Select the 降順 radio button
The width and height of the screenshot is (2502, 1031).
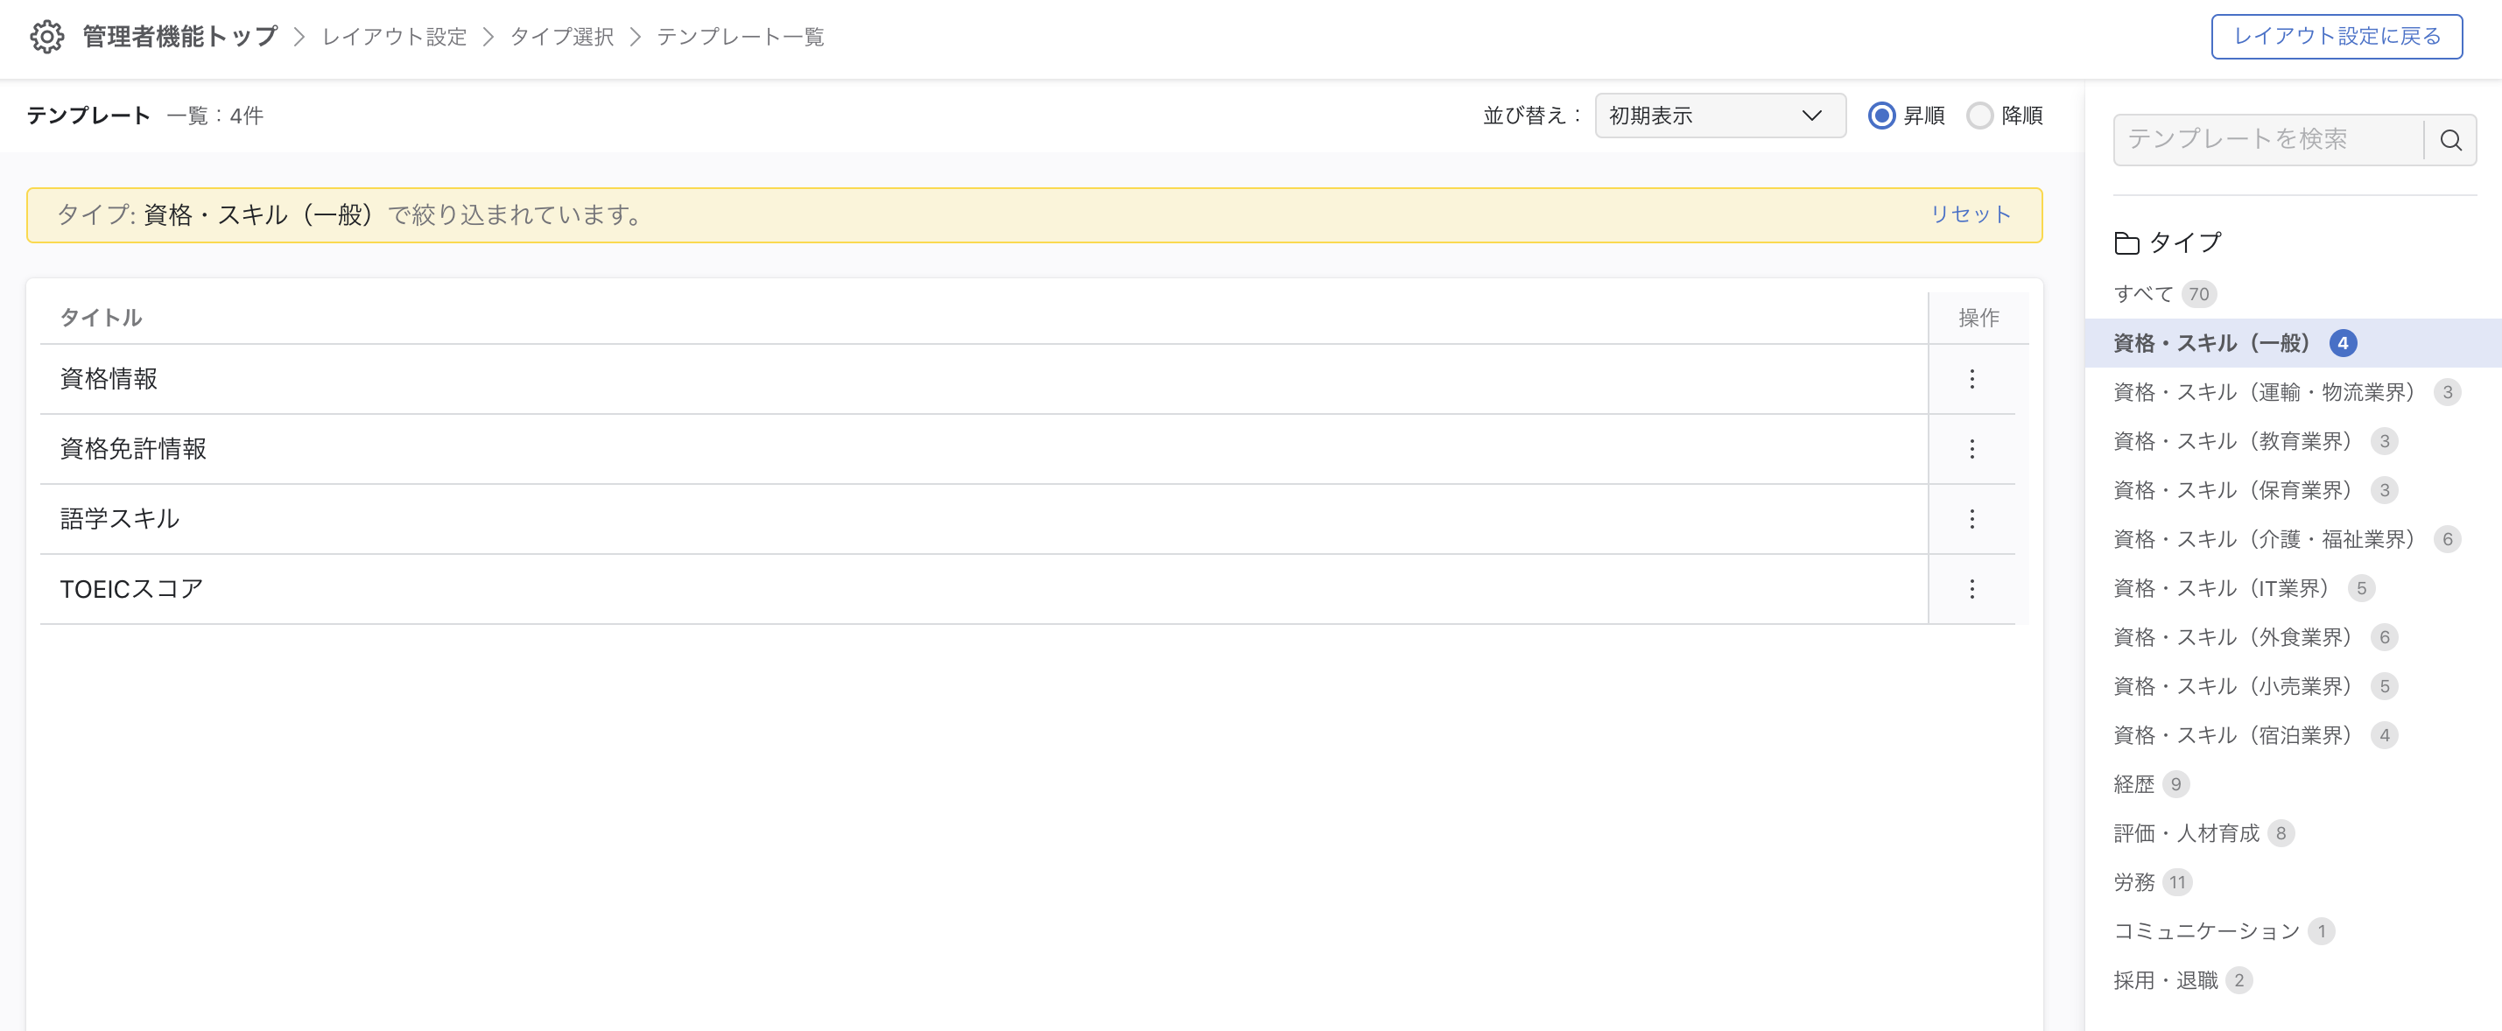point(1978,116)
